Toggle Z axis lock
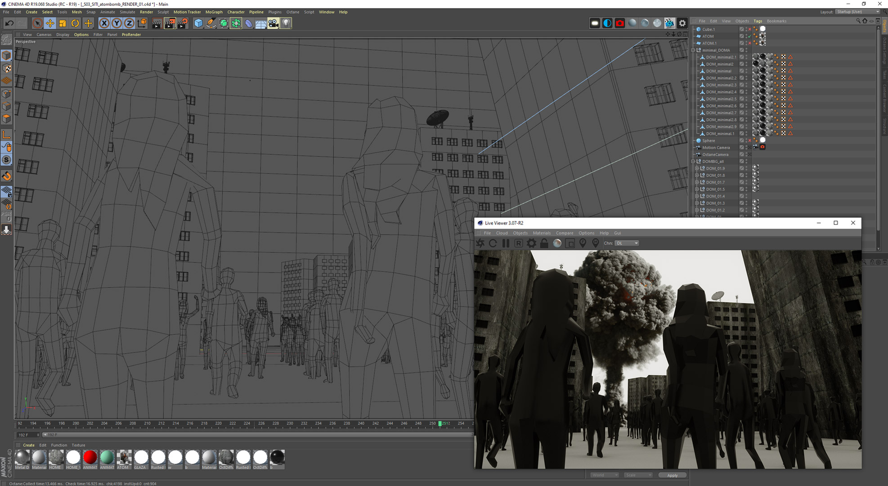The width and height of the screenshot is (888, 486). [x=129, y=23]
